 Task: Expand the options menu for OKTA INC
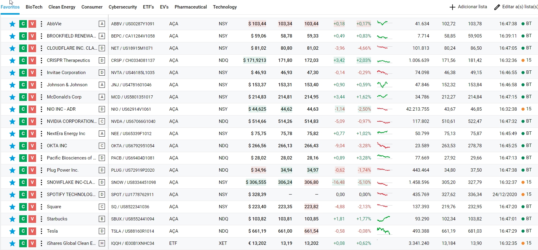pyautogui.click(x=41, y=146)
